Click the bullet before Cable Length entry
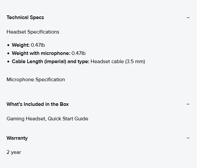Image resolution: width=197 pixels, height=168 pixels. point(8,62)
